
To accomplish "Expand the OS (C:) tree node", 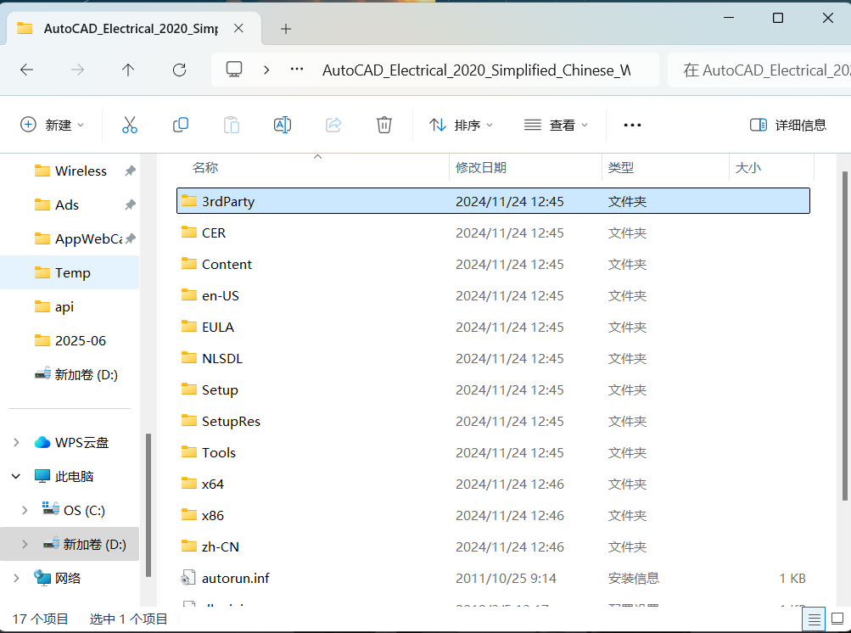I will click(25, 510).
